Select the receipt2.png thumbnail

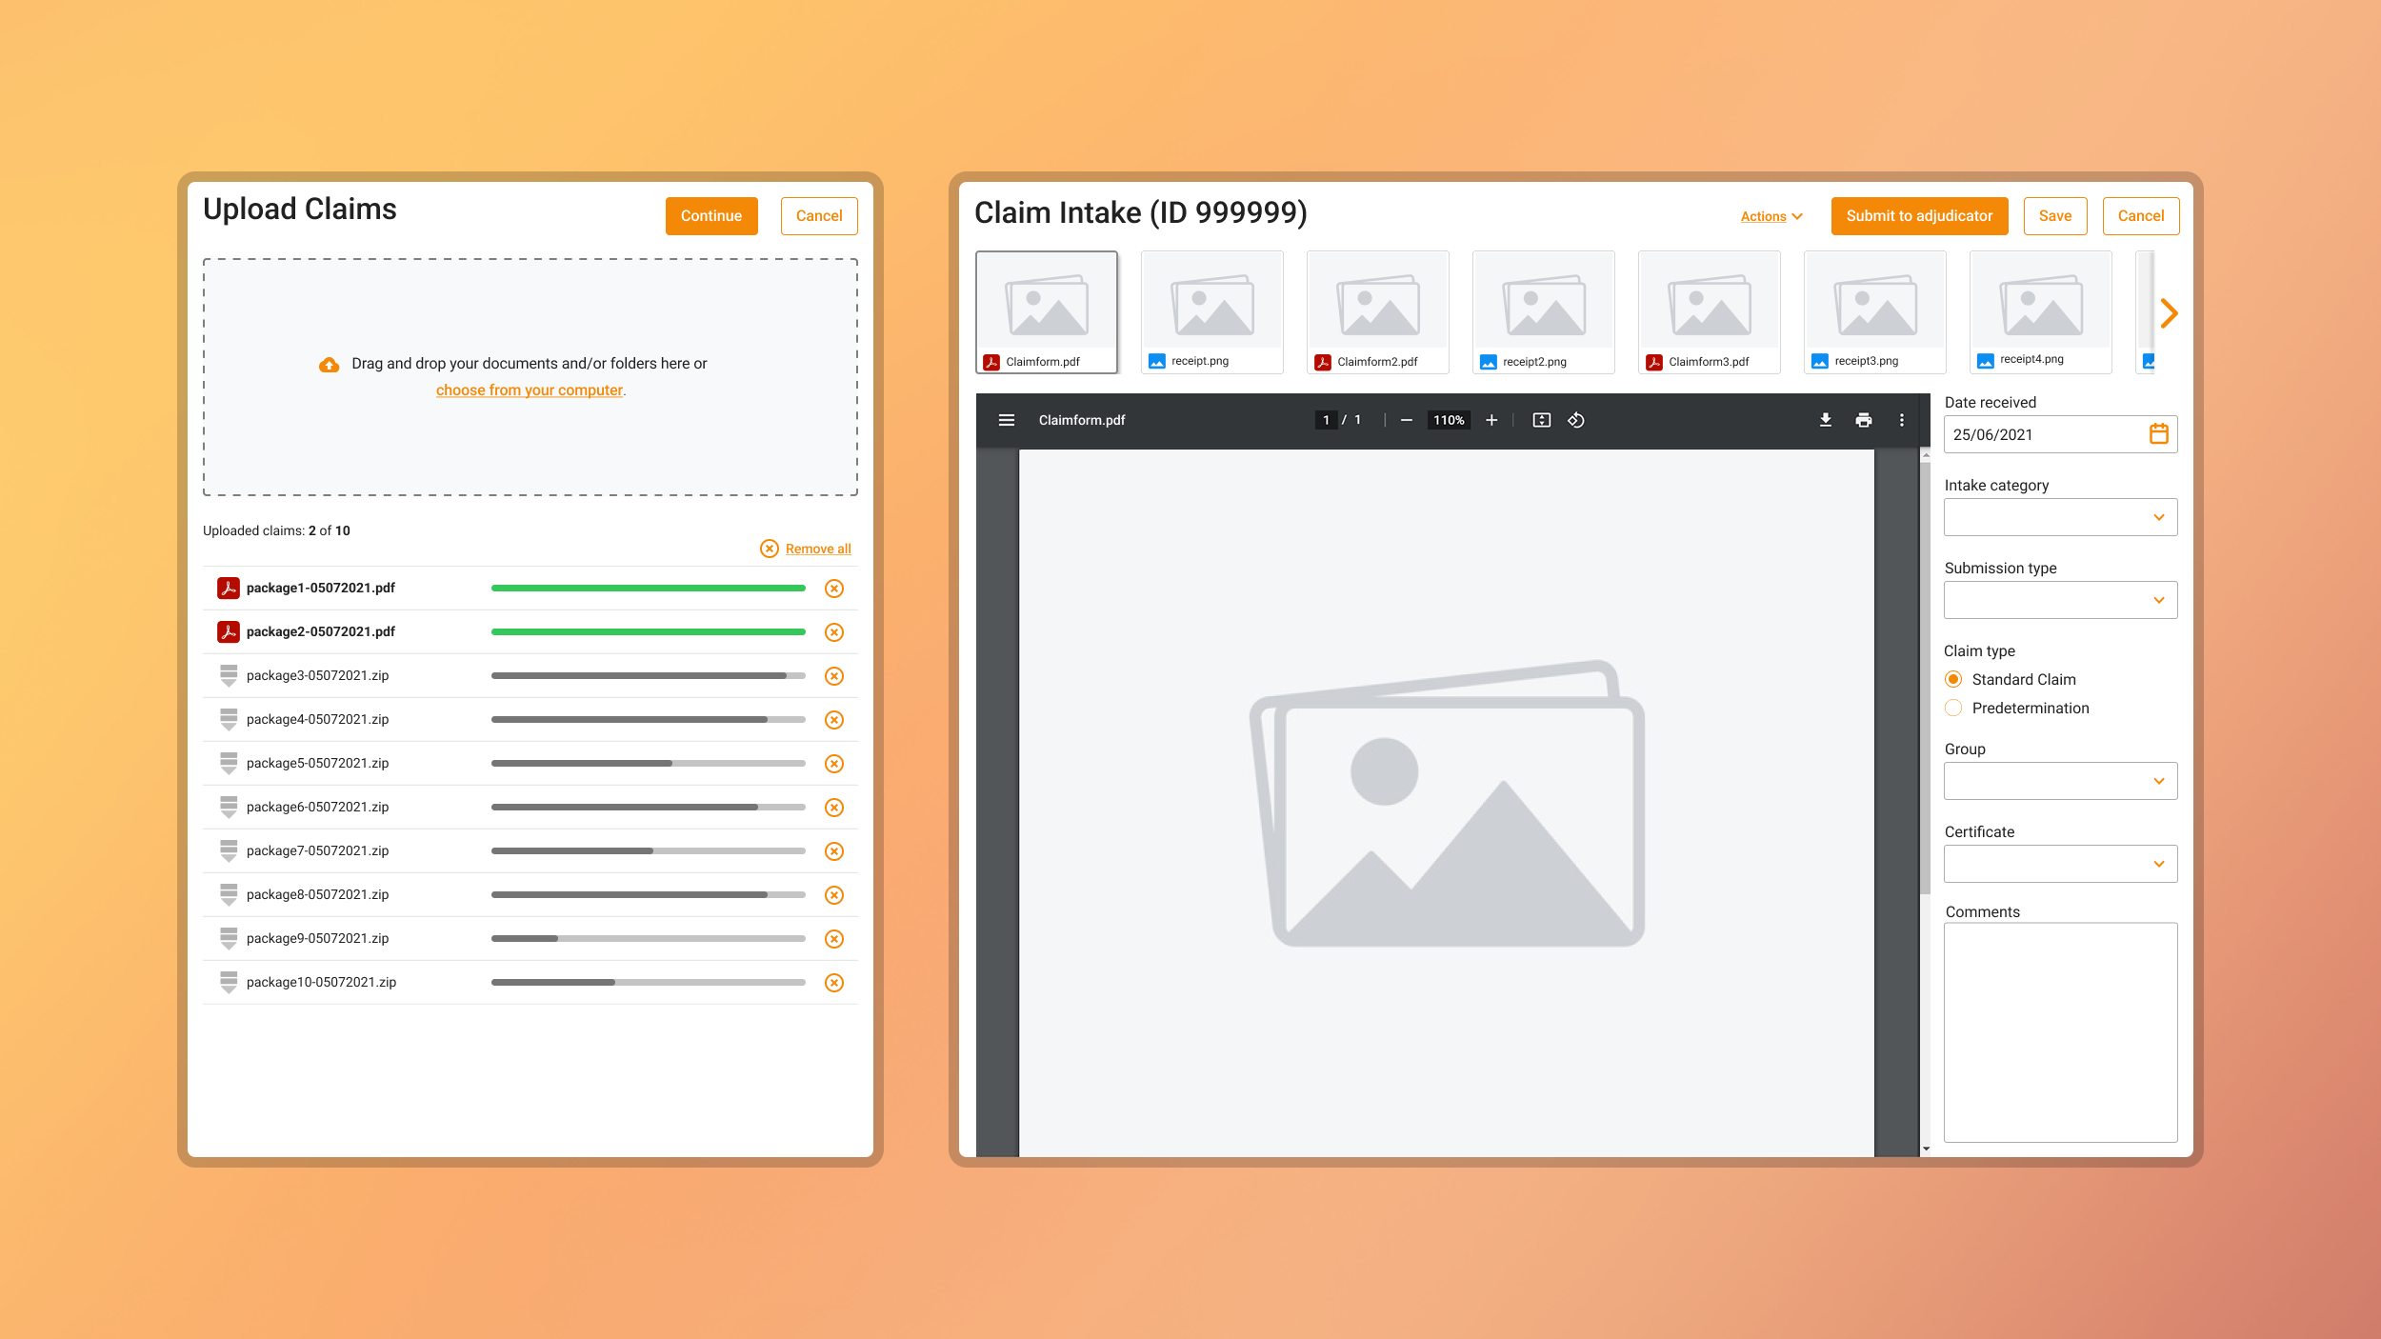1543,311
